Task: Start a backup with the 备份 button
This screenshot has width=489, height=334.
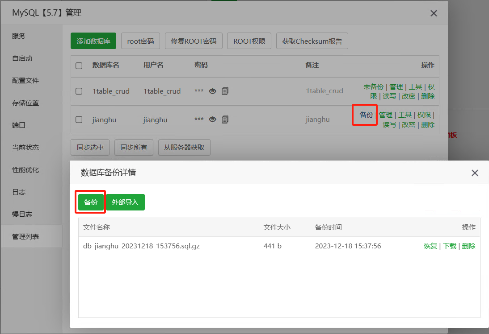Action: point(90,202)
